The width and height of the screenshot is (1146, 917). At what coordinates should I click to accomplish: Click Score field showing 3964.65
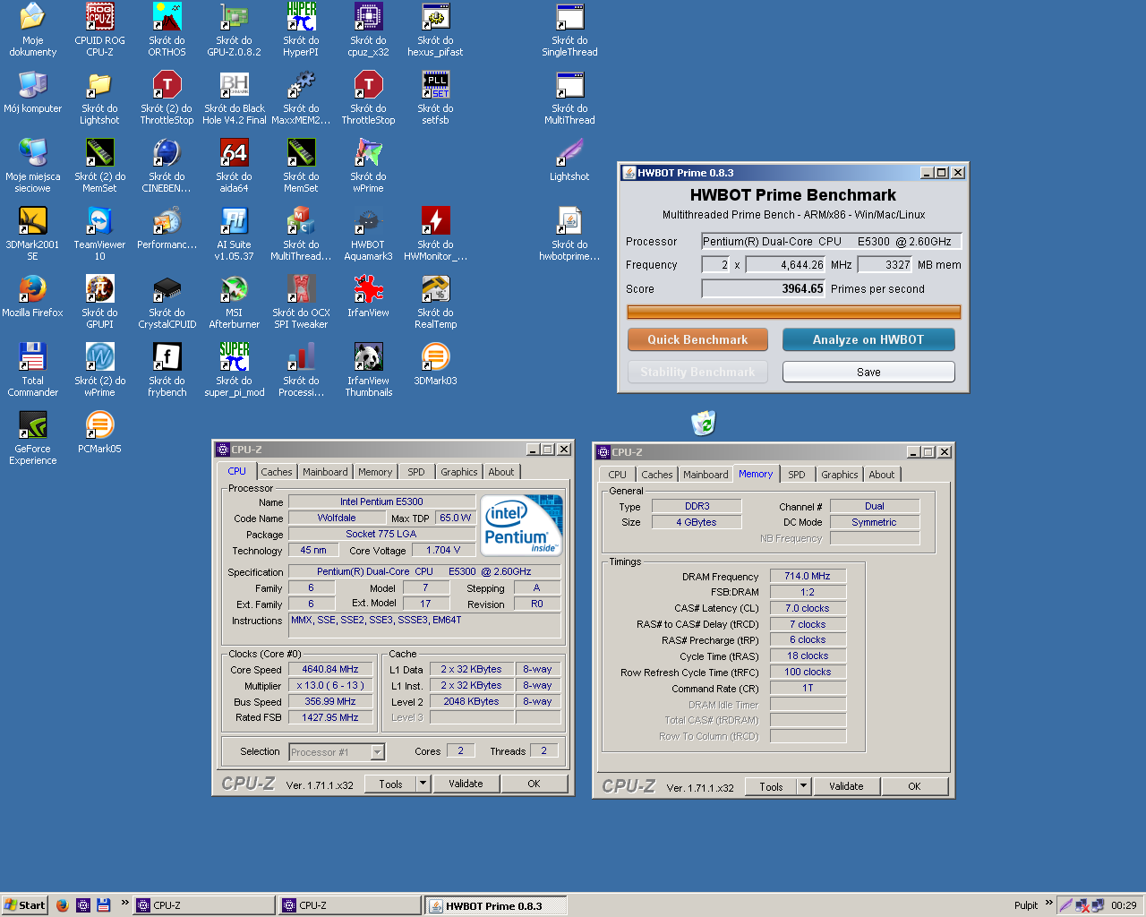[x=764, y=288]
